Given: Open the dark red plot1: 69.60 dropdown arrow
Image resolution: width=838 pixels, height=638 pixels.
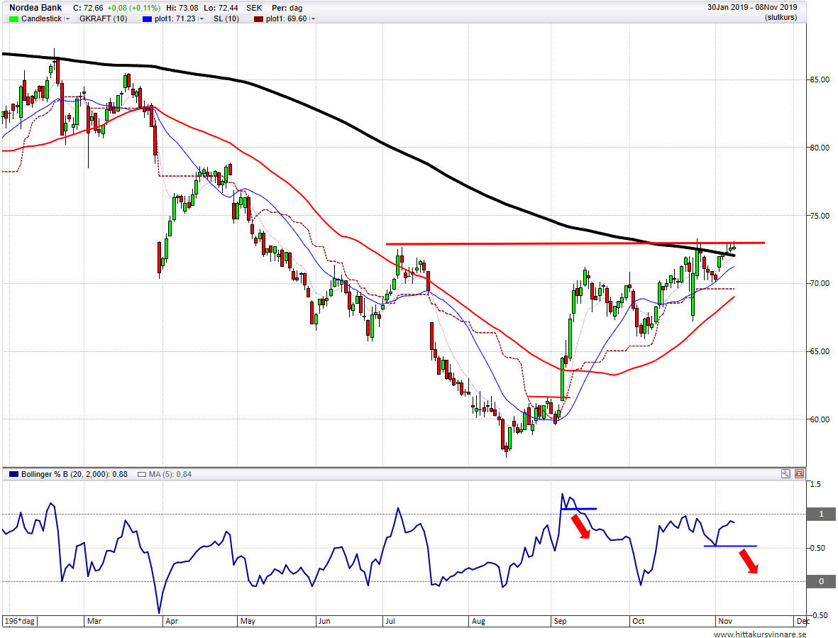Looking at the screenshot, I should 313,18.
